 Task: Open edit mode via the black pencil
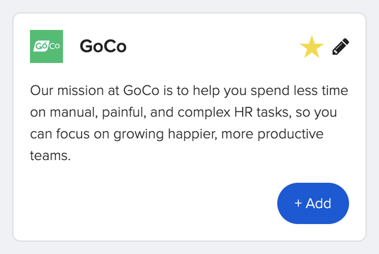pyautogui.click(x=341, y=46)
